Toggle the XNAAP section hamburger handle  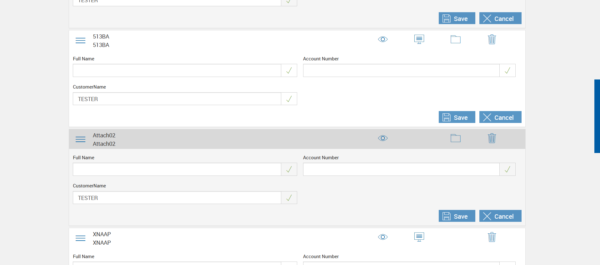[80, 238]
